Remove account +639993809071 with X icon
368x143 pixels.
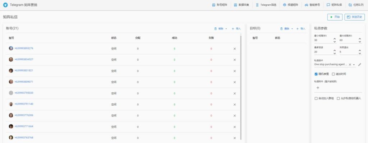(234, 82)
